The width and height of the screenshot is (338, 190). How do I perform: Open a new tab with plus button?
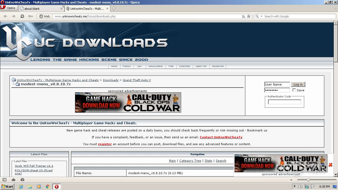[114, 8]
